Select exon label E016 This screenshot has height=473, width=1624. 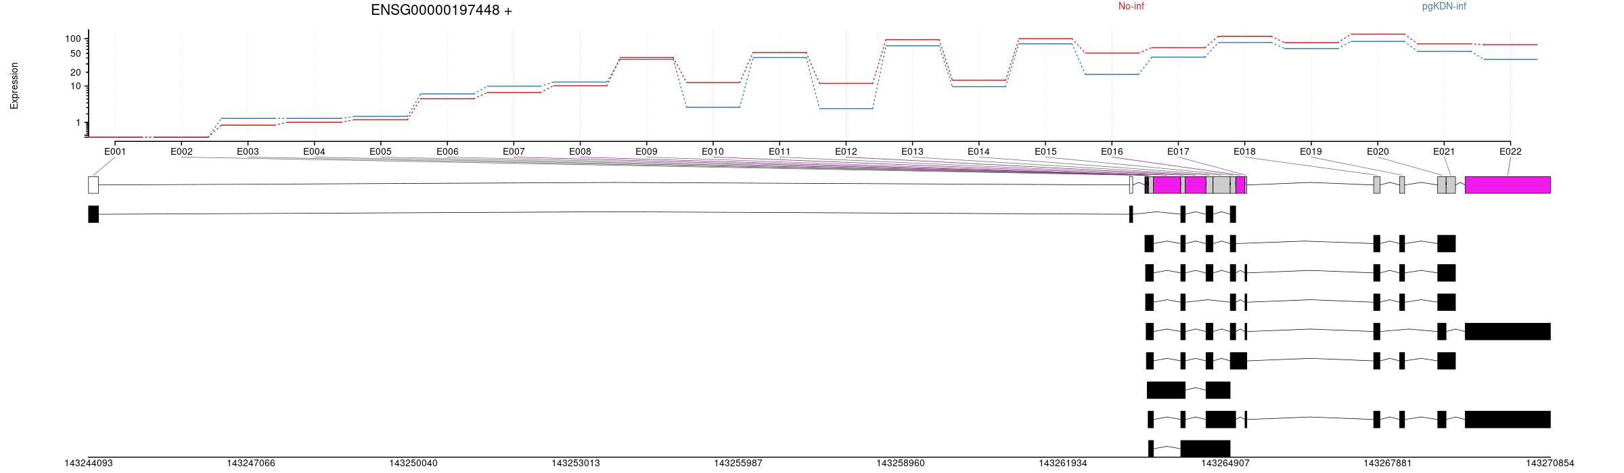pos(1112,151)
